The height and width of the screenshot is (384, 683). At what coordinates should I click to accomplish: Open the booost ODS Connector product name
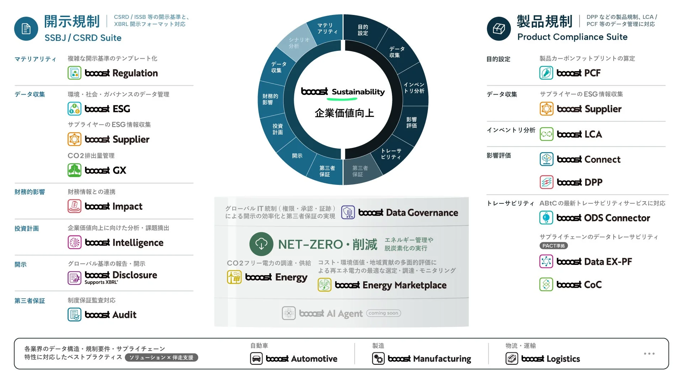click(x=603, y=218)
